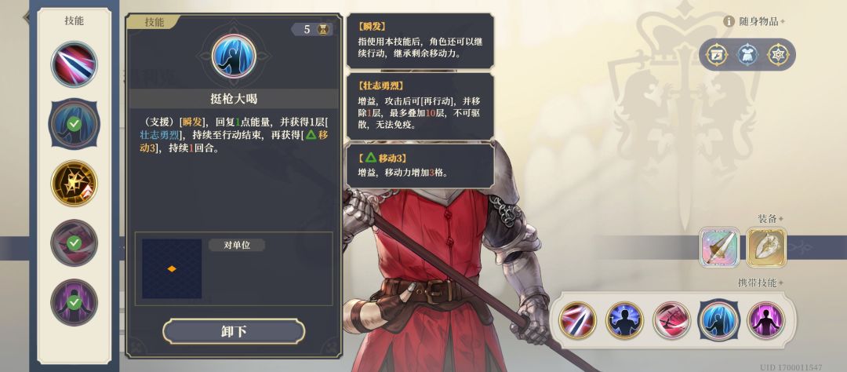The height and width of the screenshot is (372, 847).
Task: Toggle the checked red card skill in list
Action: pyautogui.click(x=74, y=243)
